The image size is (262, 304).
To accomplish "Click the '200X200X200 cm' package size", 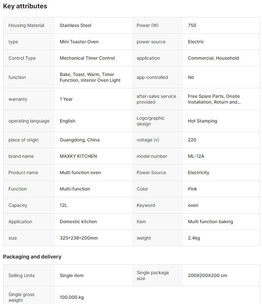I will (x=208, y=275).
